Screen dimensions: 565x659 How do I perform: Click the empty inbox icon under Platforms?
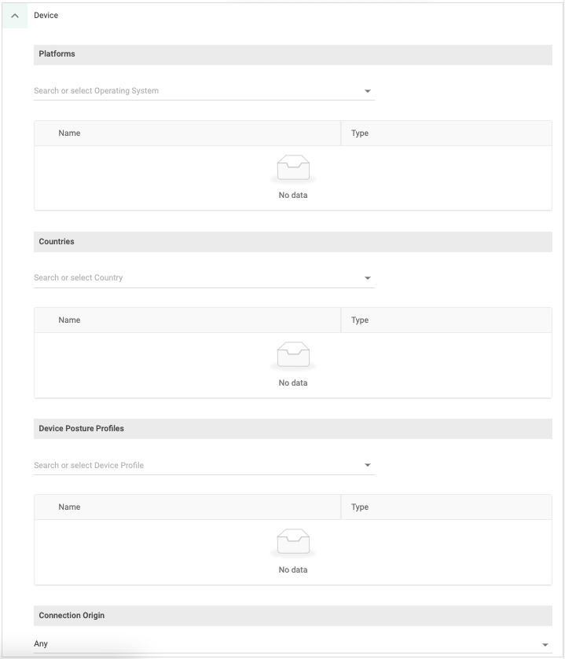click(293, 166)
